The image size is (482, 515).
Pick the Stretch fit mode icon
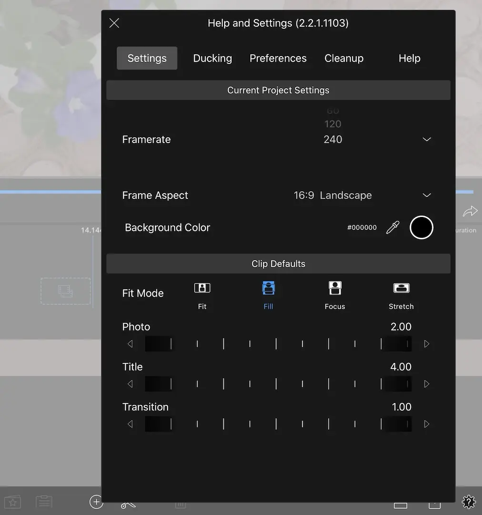tap(401, 288)
